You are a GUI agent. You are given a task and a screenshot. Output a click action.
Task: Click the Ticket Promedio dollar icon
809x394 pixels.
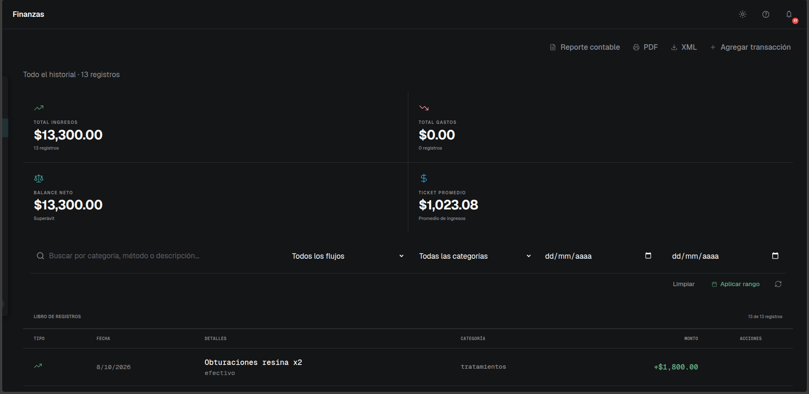click(x=423, y=178)
